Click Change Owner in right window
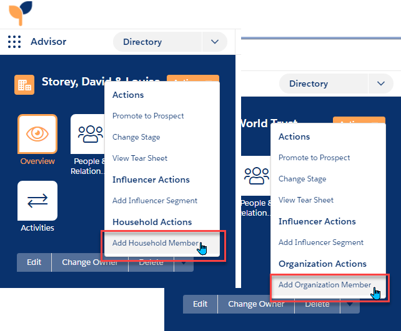This screenshot has height=331, width=401. (x=256, y=304)
